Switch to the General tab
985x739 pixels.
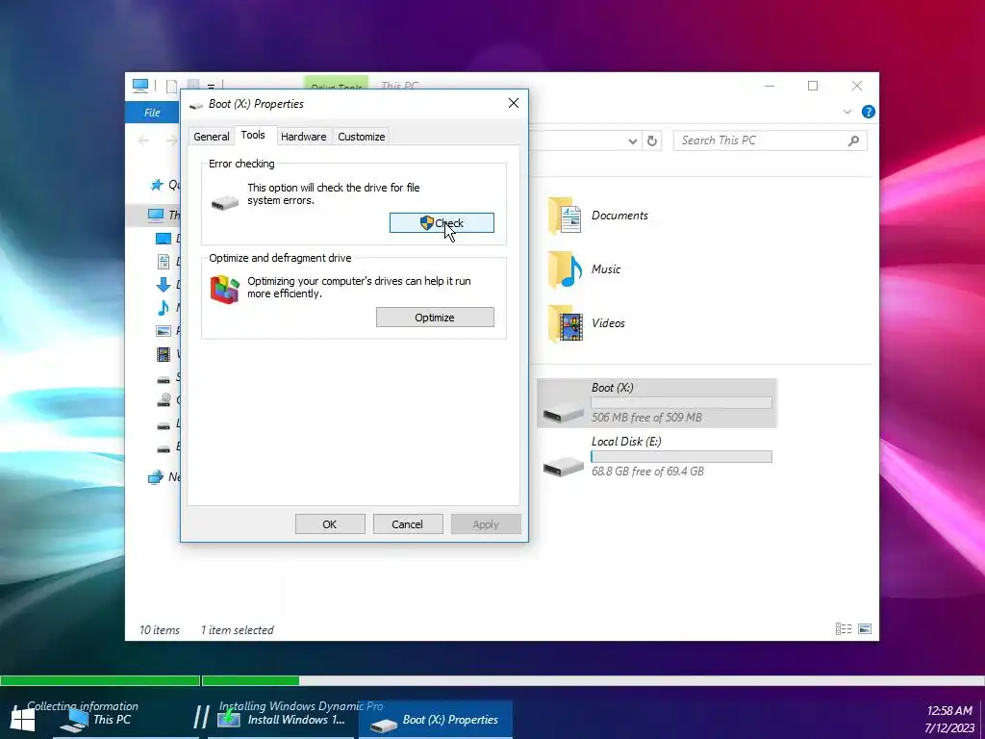pyautogui.click(x=211, y=137)
